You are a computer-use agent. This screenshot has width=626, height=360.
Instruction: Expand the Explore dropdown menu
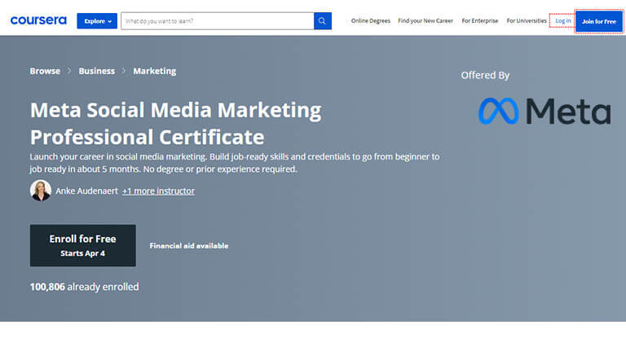click(x=97, y=21)
